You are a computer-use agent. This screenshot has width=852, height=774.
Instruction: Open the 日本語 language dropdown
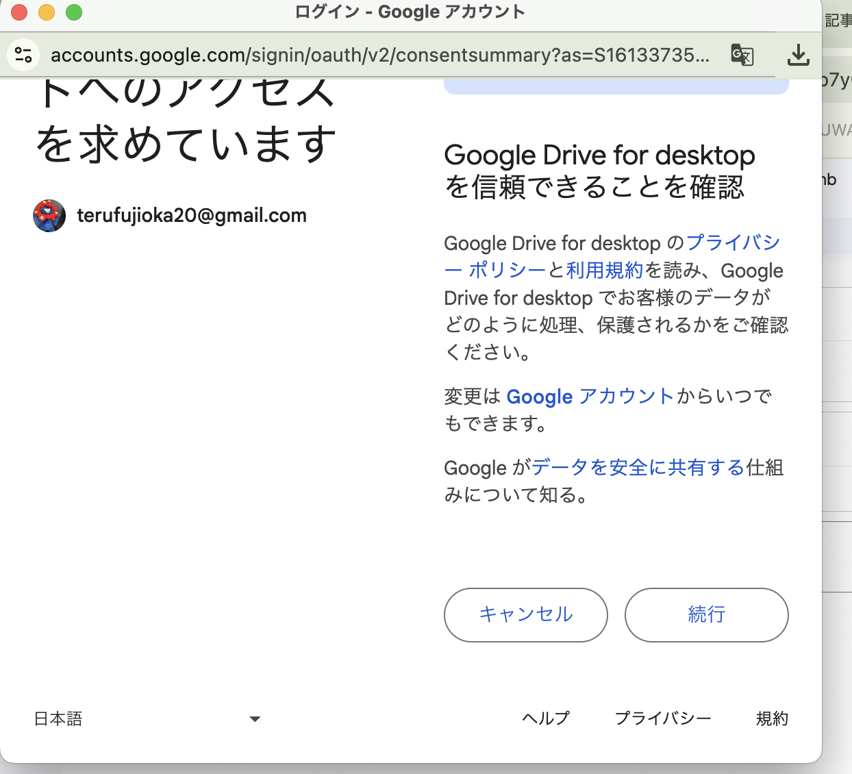(x=58, y=719)
